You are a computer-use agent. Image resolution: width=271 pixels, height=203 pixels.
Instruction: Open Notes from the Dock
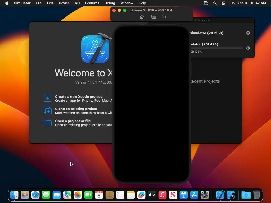131,195
